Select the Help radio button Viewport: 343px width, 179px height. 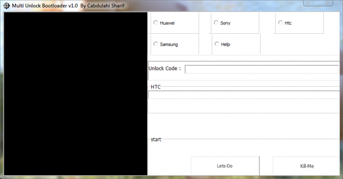click(217, 44)
